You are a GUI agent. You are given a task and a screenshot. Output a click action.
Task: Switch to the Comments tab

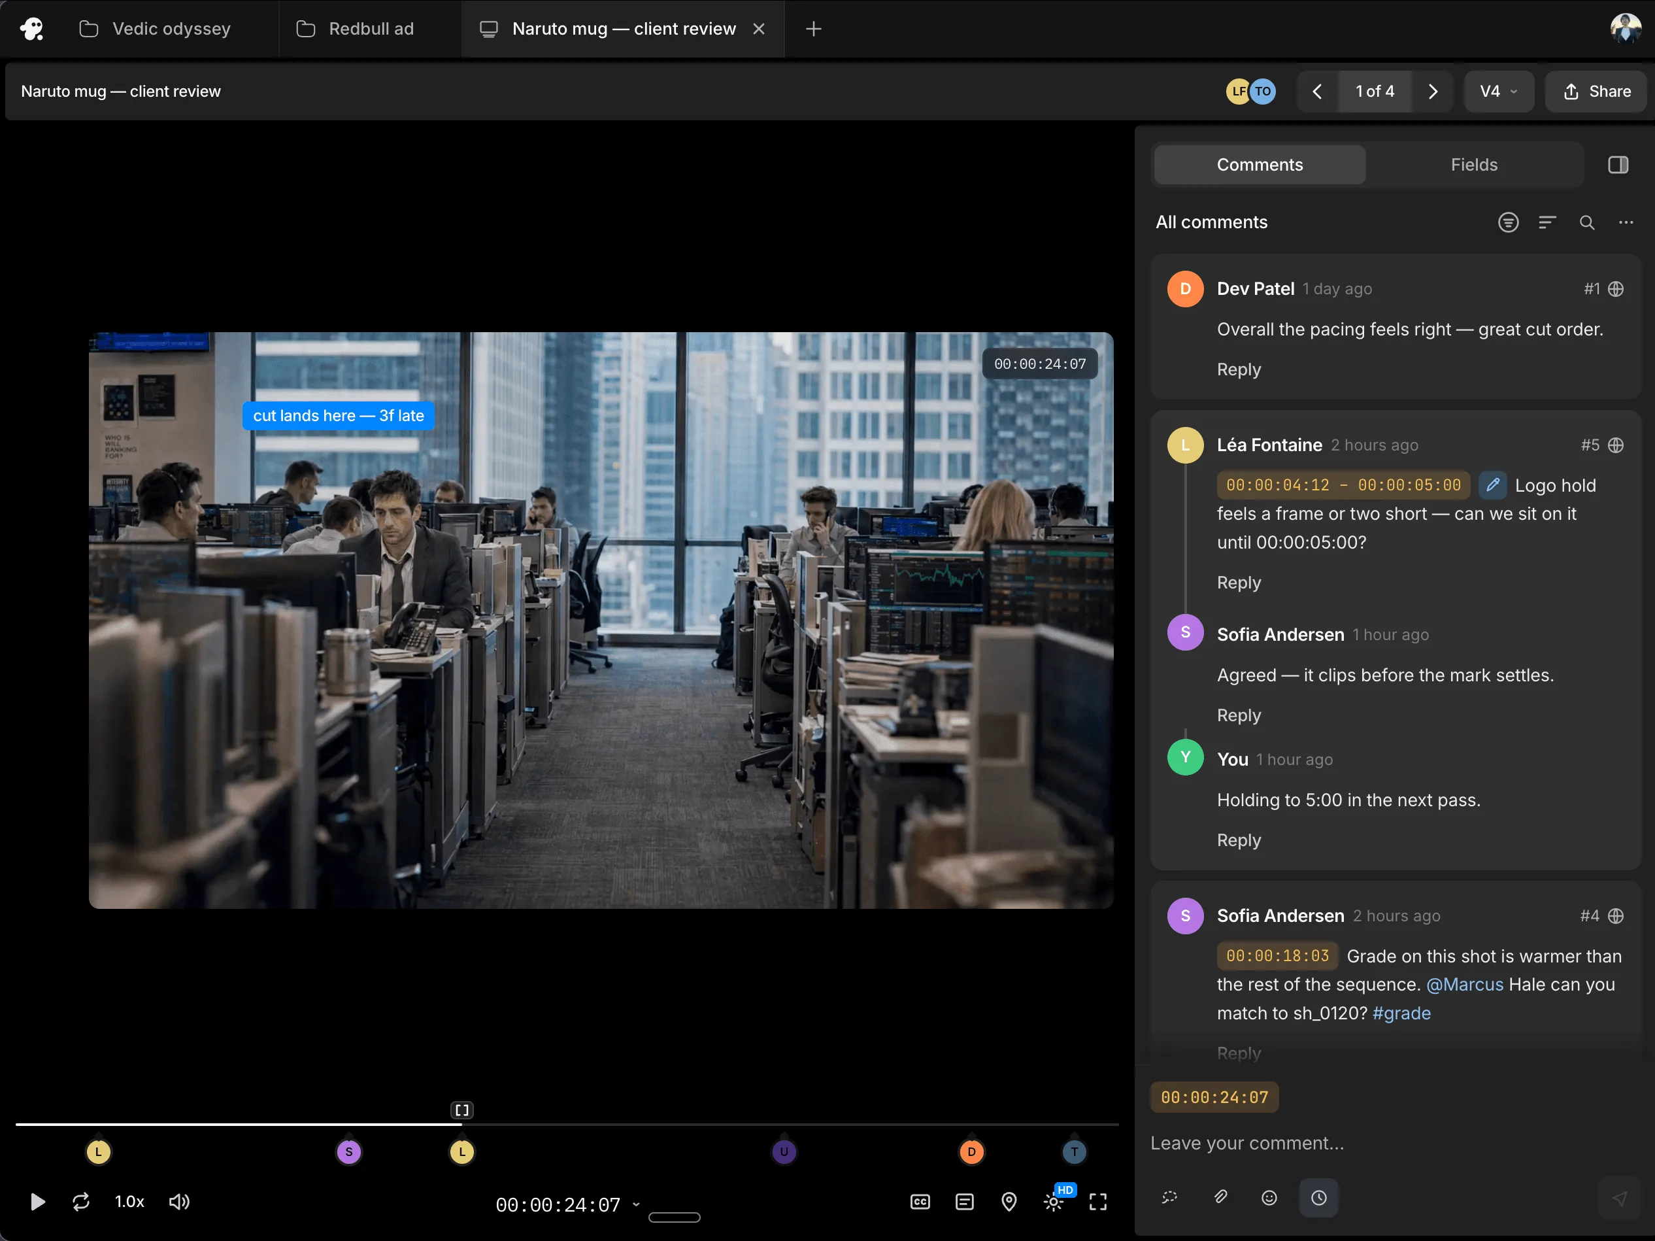[x=1259, y=165]
